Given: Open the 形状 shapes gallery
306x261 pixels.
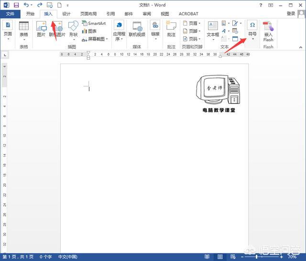Looking at the screenshot, I should point(73,30).
